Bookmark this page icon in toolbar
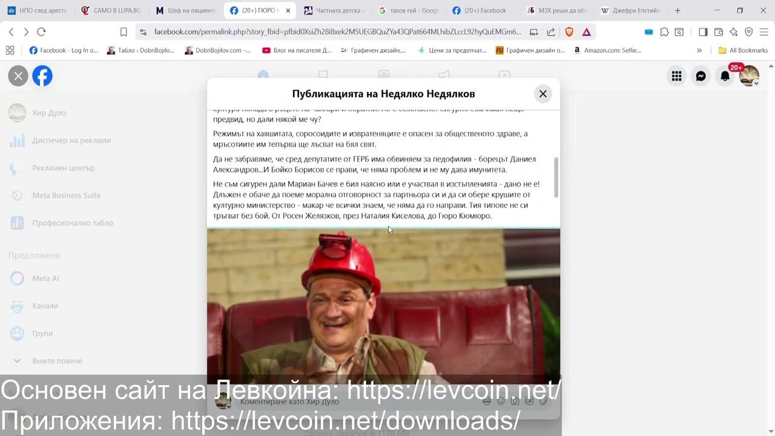775x436 pixels. tap(124, 32)
